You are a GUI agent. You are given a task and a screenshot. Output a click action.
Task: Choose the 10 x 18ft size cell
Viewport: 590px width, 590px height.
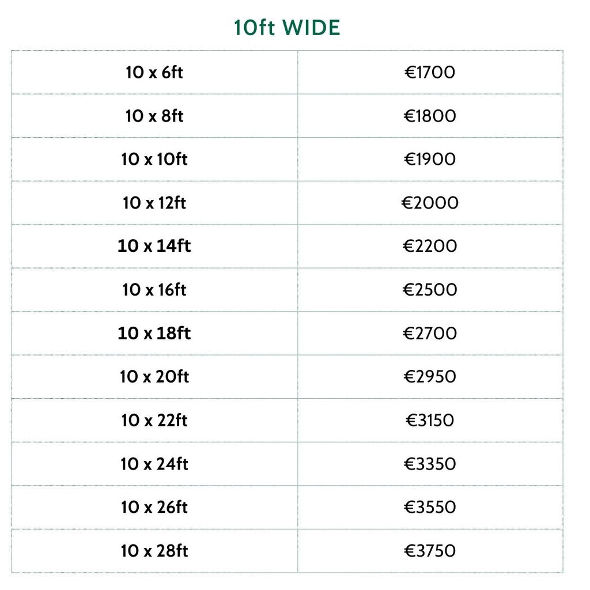154,333
